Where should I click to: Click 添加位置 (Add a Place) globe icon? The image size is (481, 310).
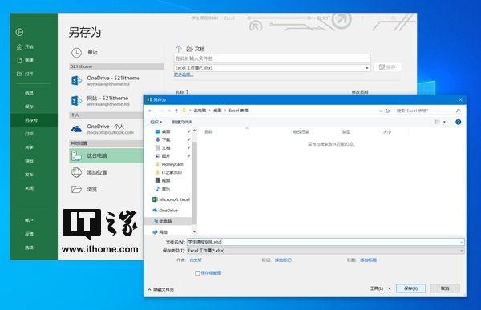pyautogui.click(x=76, y=172)
